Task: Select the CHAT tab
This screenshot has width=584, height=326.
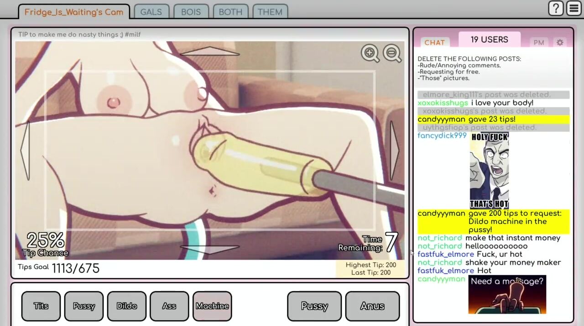Action: pos(434,42)
